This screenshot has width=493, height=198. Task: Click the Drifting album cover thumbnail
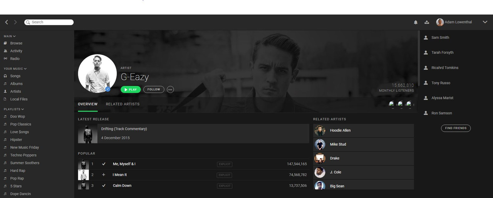click(87, 134)
